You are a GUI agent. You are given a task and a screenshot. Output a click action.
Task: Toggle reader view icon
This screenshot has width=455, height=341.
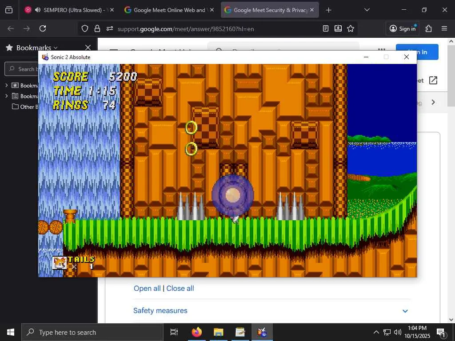pos(326,28)
